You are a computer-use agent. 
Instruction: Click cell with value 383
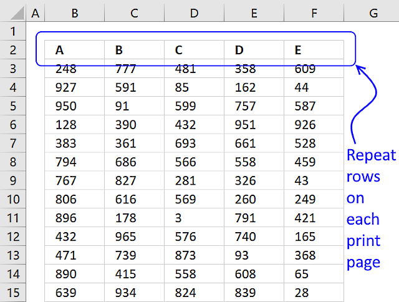click(x=75, y=143)
